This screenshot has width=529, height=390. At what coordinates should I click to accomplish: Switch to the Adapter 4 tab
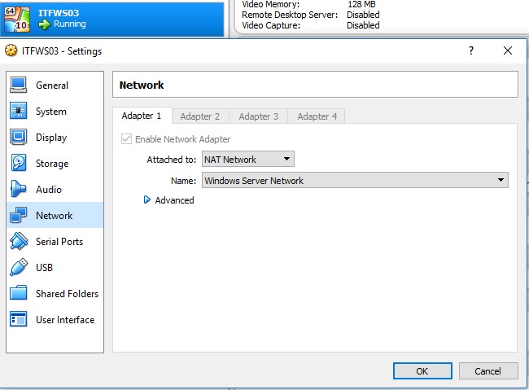(x=317, y=116)
